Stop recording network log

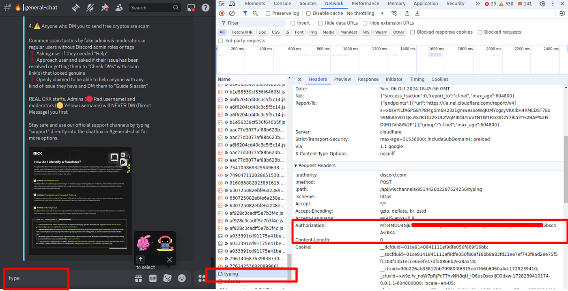222,13
